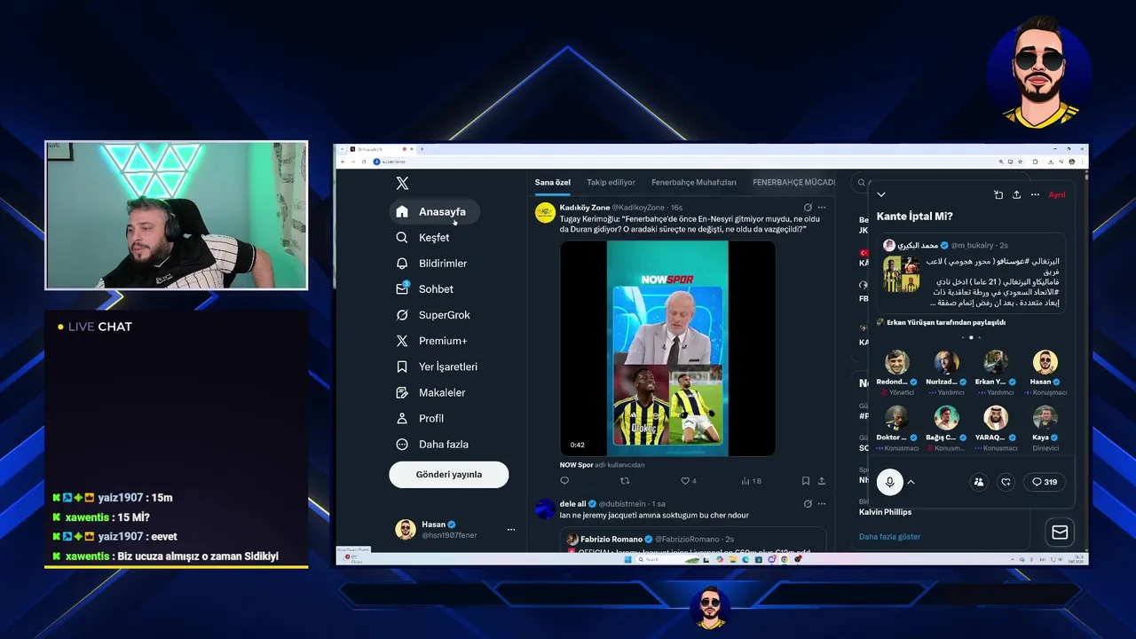Viewport: 1136px width, 639px height.
Task: Switch to FENERBAHÇE MÜCADELE tab
Action: [794, 182]
